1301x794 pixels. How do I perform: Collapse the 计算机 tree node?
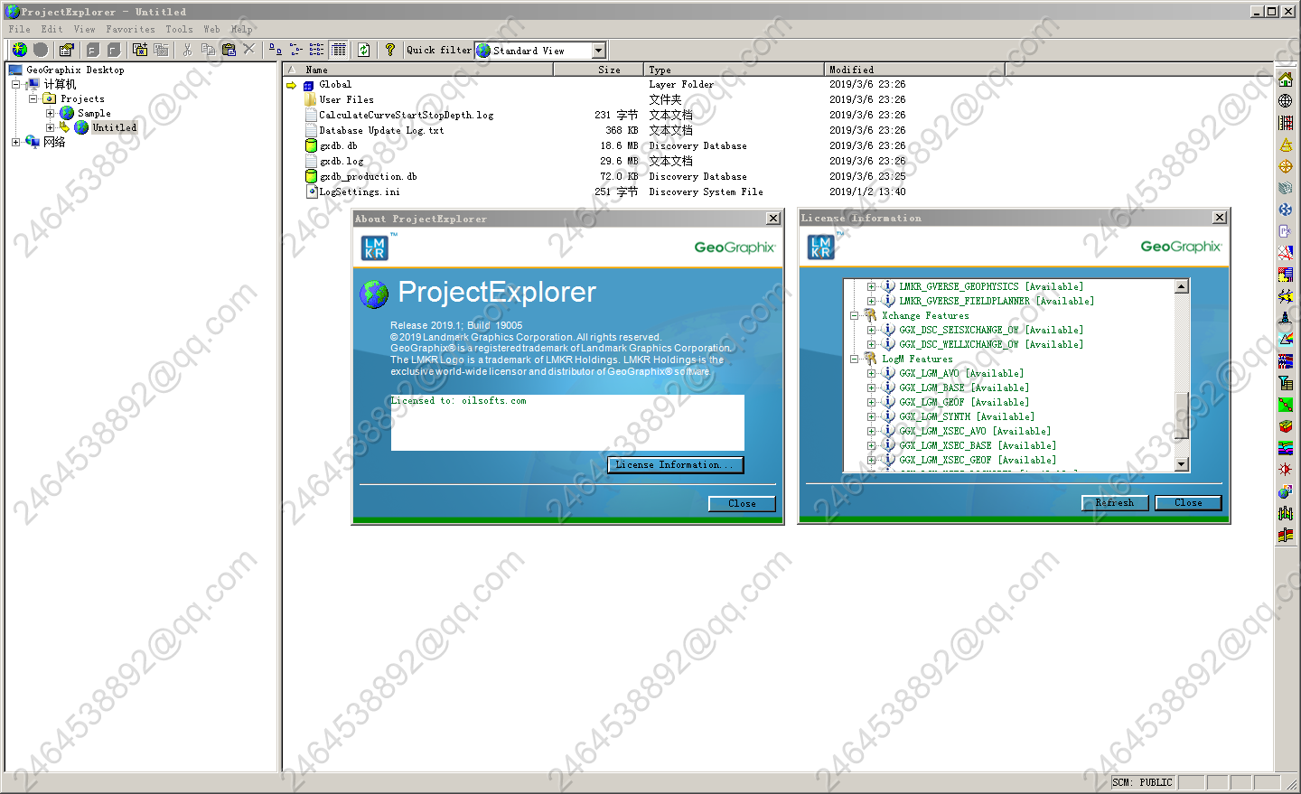coord(15,84)
